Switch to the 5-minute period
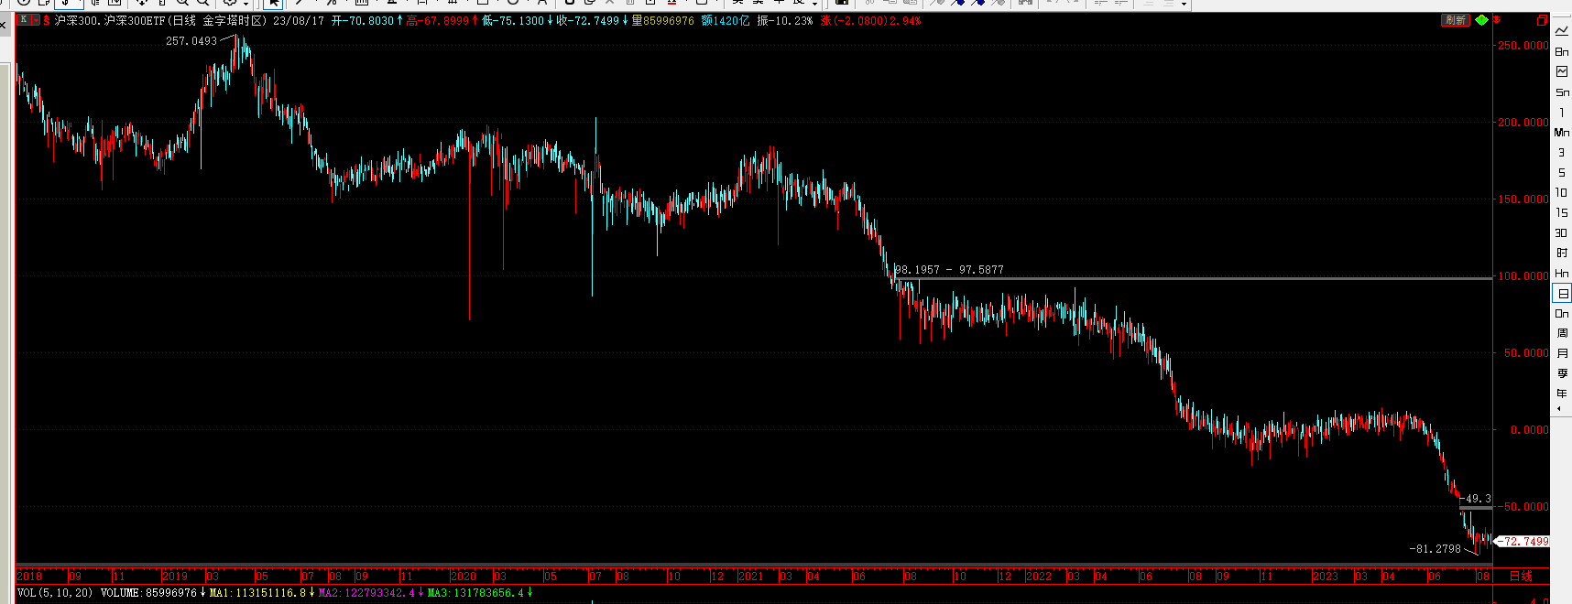The image size is (1572, 604). [x=1562, y=172]
